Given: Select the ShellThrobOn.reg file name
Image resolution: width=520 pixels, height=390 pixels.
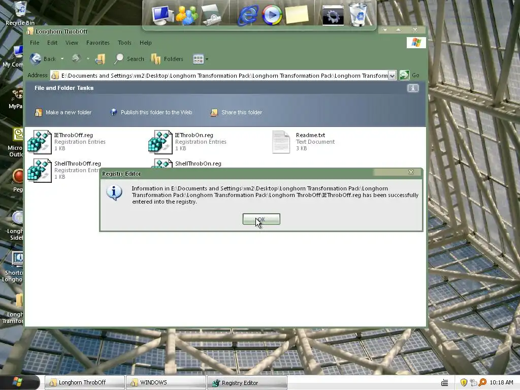Looking at the screenshot, I should (x=198, y=164).
